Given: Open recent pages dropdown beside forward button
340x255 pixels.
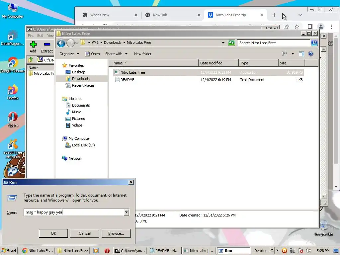Looking at the screenshot, I should pyautogui.click(x=77, y=43).
